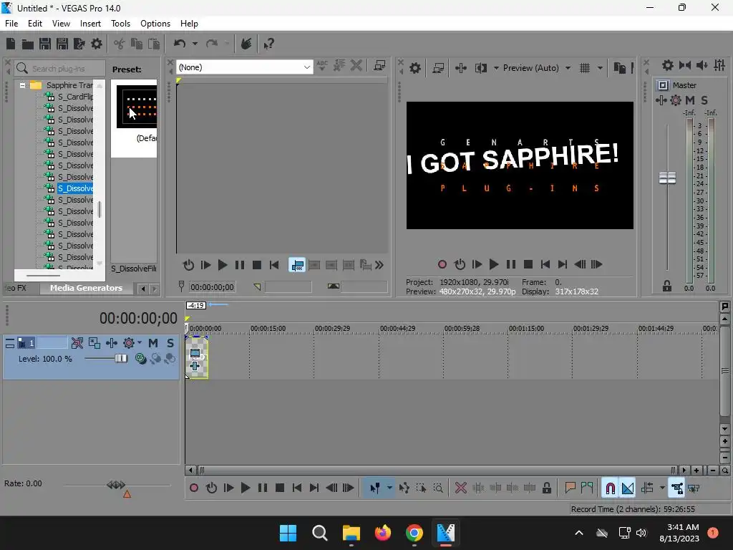Open the Tools menu
This screenshot has width=733, height=550.
[x=120, y=24]
